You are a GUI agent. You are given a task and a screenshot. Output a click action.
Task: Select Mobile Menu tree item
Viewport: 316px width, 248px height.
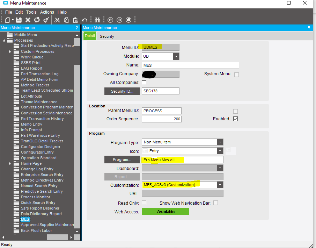[25, 35]
